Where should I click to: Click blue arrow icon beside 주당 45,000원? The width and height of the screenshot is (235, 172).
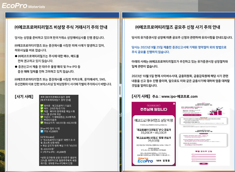[x=42, y=131]
